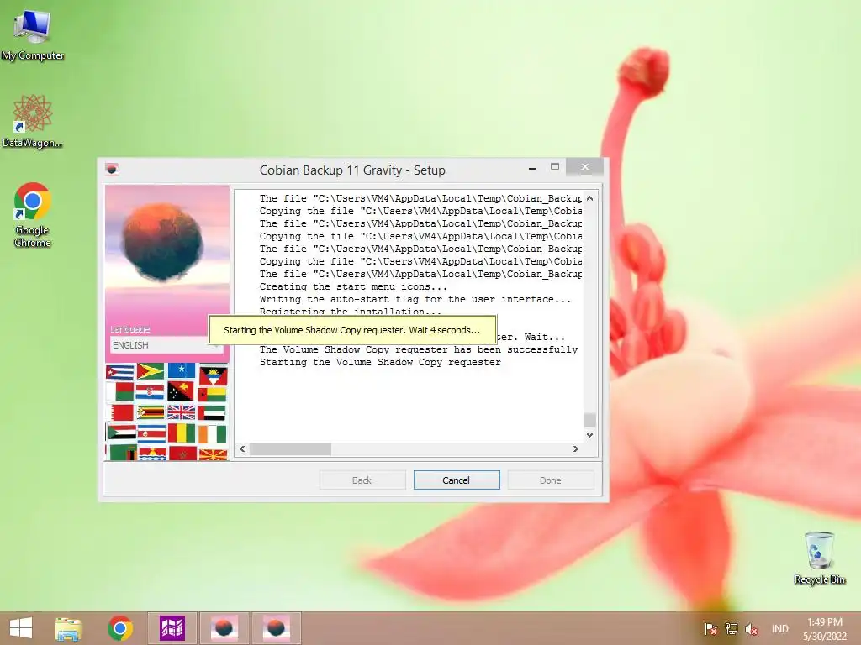Click the log's scroll down arrow
The image size is (861, 645).
tap(589, 435)
